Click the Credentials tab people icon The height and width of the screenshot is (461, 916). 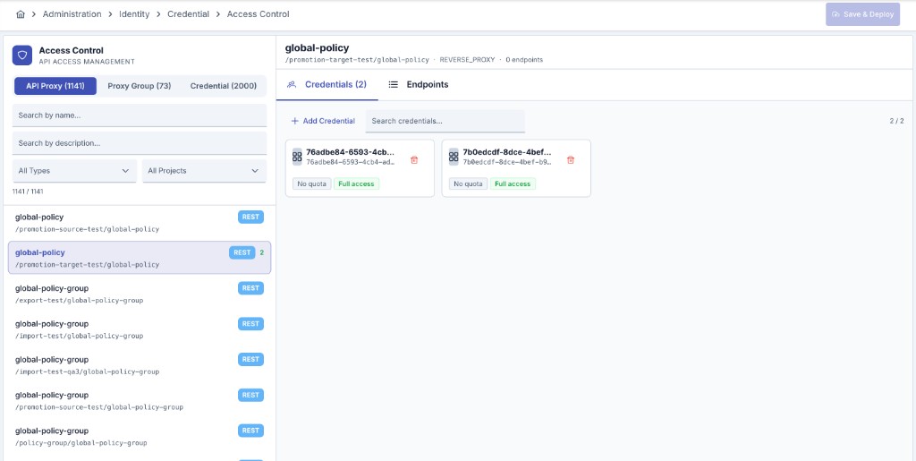pos(292,85)
